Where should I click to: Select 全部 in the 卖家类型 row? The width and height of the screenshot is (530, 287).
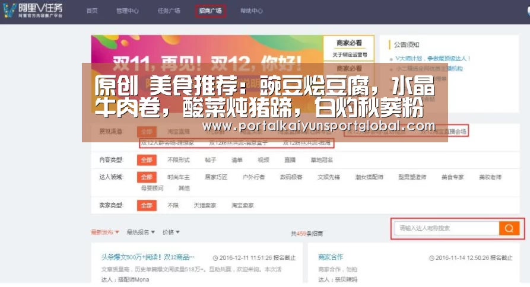coord(147,205)
